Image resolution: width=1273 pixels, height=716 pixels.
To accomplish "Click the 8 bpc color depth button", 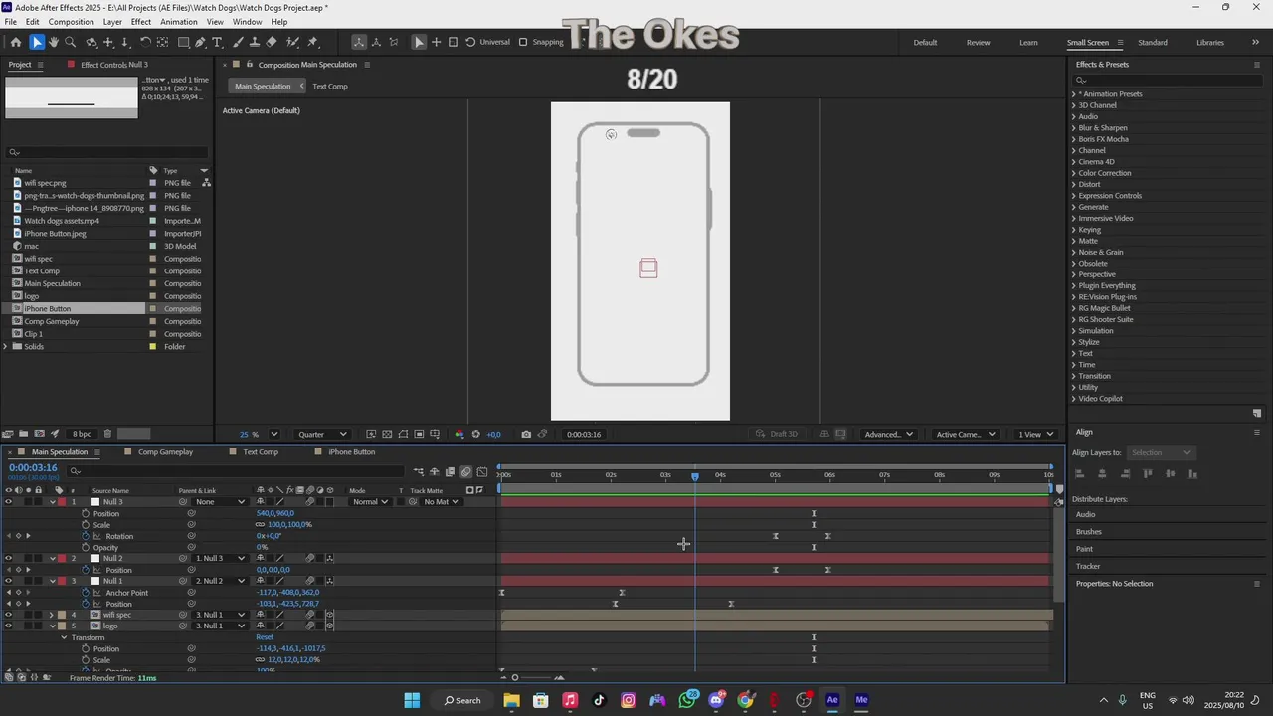I will (82, 434).
